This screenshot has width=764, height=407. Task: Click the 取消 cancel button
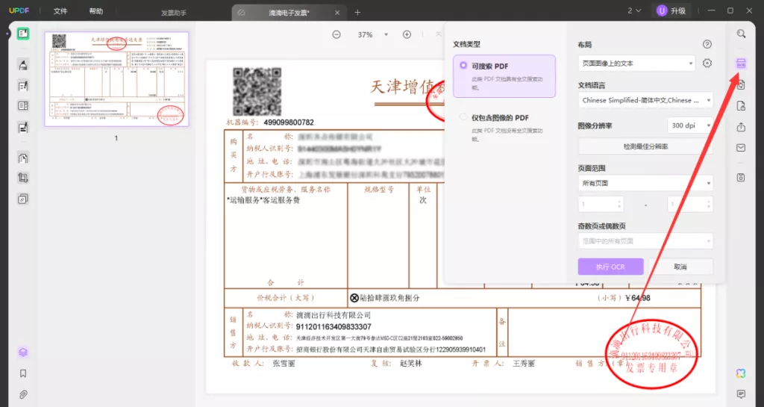coord(680,267)
